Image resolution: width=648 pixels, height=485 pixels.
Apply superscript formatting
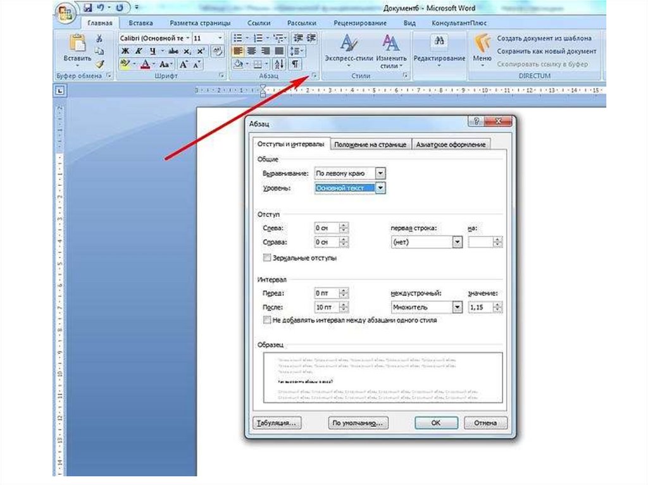[x=201, y=51]
